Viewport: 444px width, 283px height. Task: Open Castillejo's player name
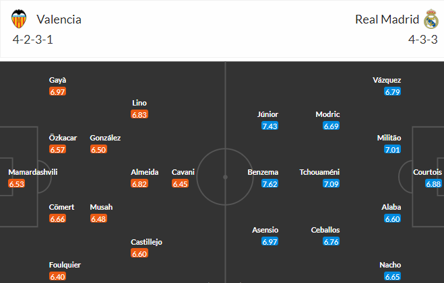(146, 242)
